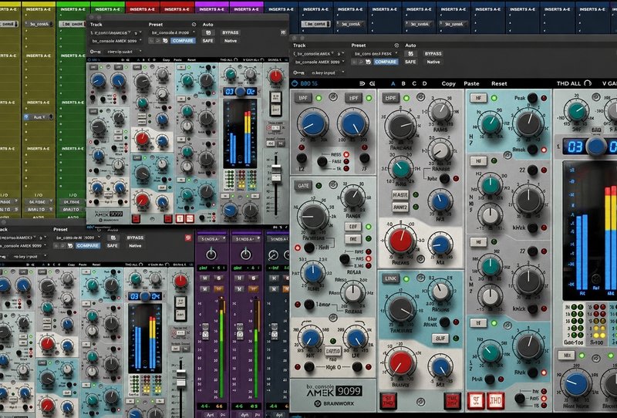Click the red icon at the right of bottom-left plugin header
Image resolution: width=617 pixels, height=418 pixels.
pyautogui.click(x=188, y=238)
